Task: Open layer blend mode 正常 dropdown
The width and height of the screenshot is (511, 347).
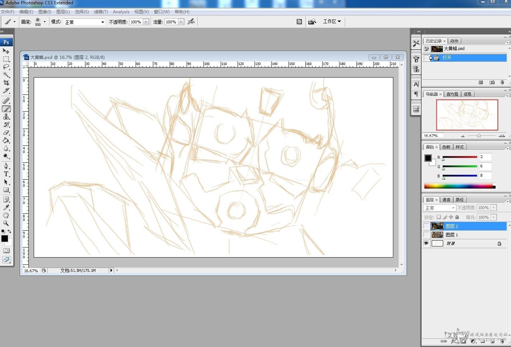Action: pos(440,208)
